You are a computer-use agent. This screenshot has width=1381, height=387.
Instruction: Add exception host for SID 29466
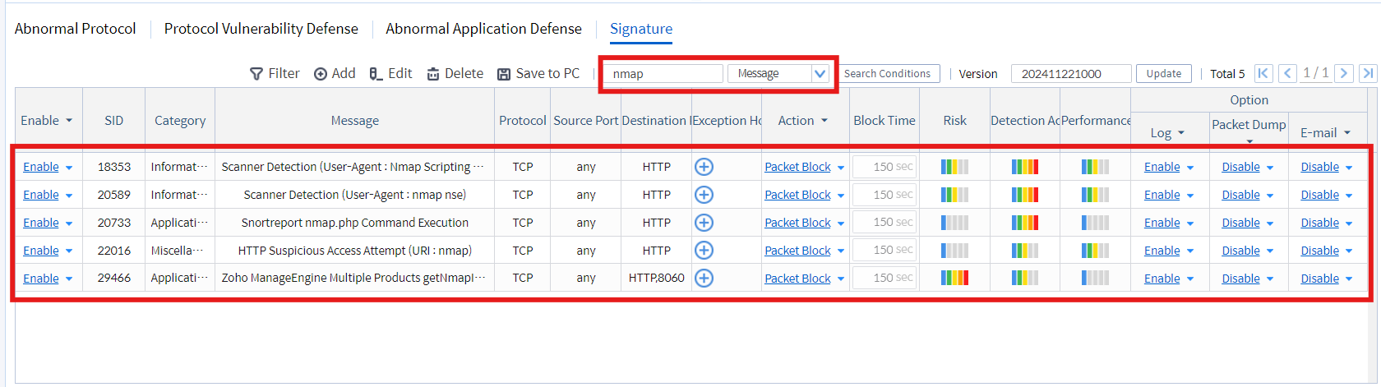point(704,278)
